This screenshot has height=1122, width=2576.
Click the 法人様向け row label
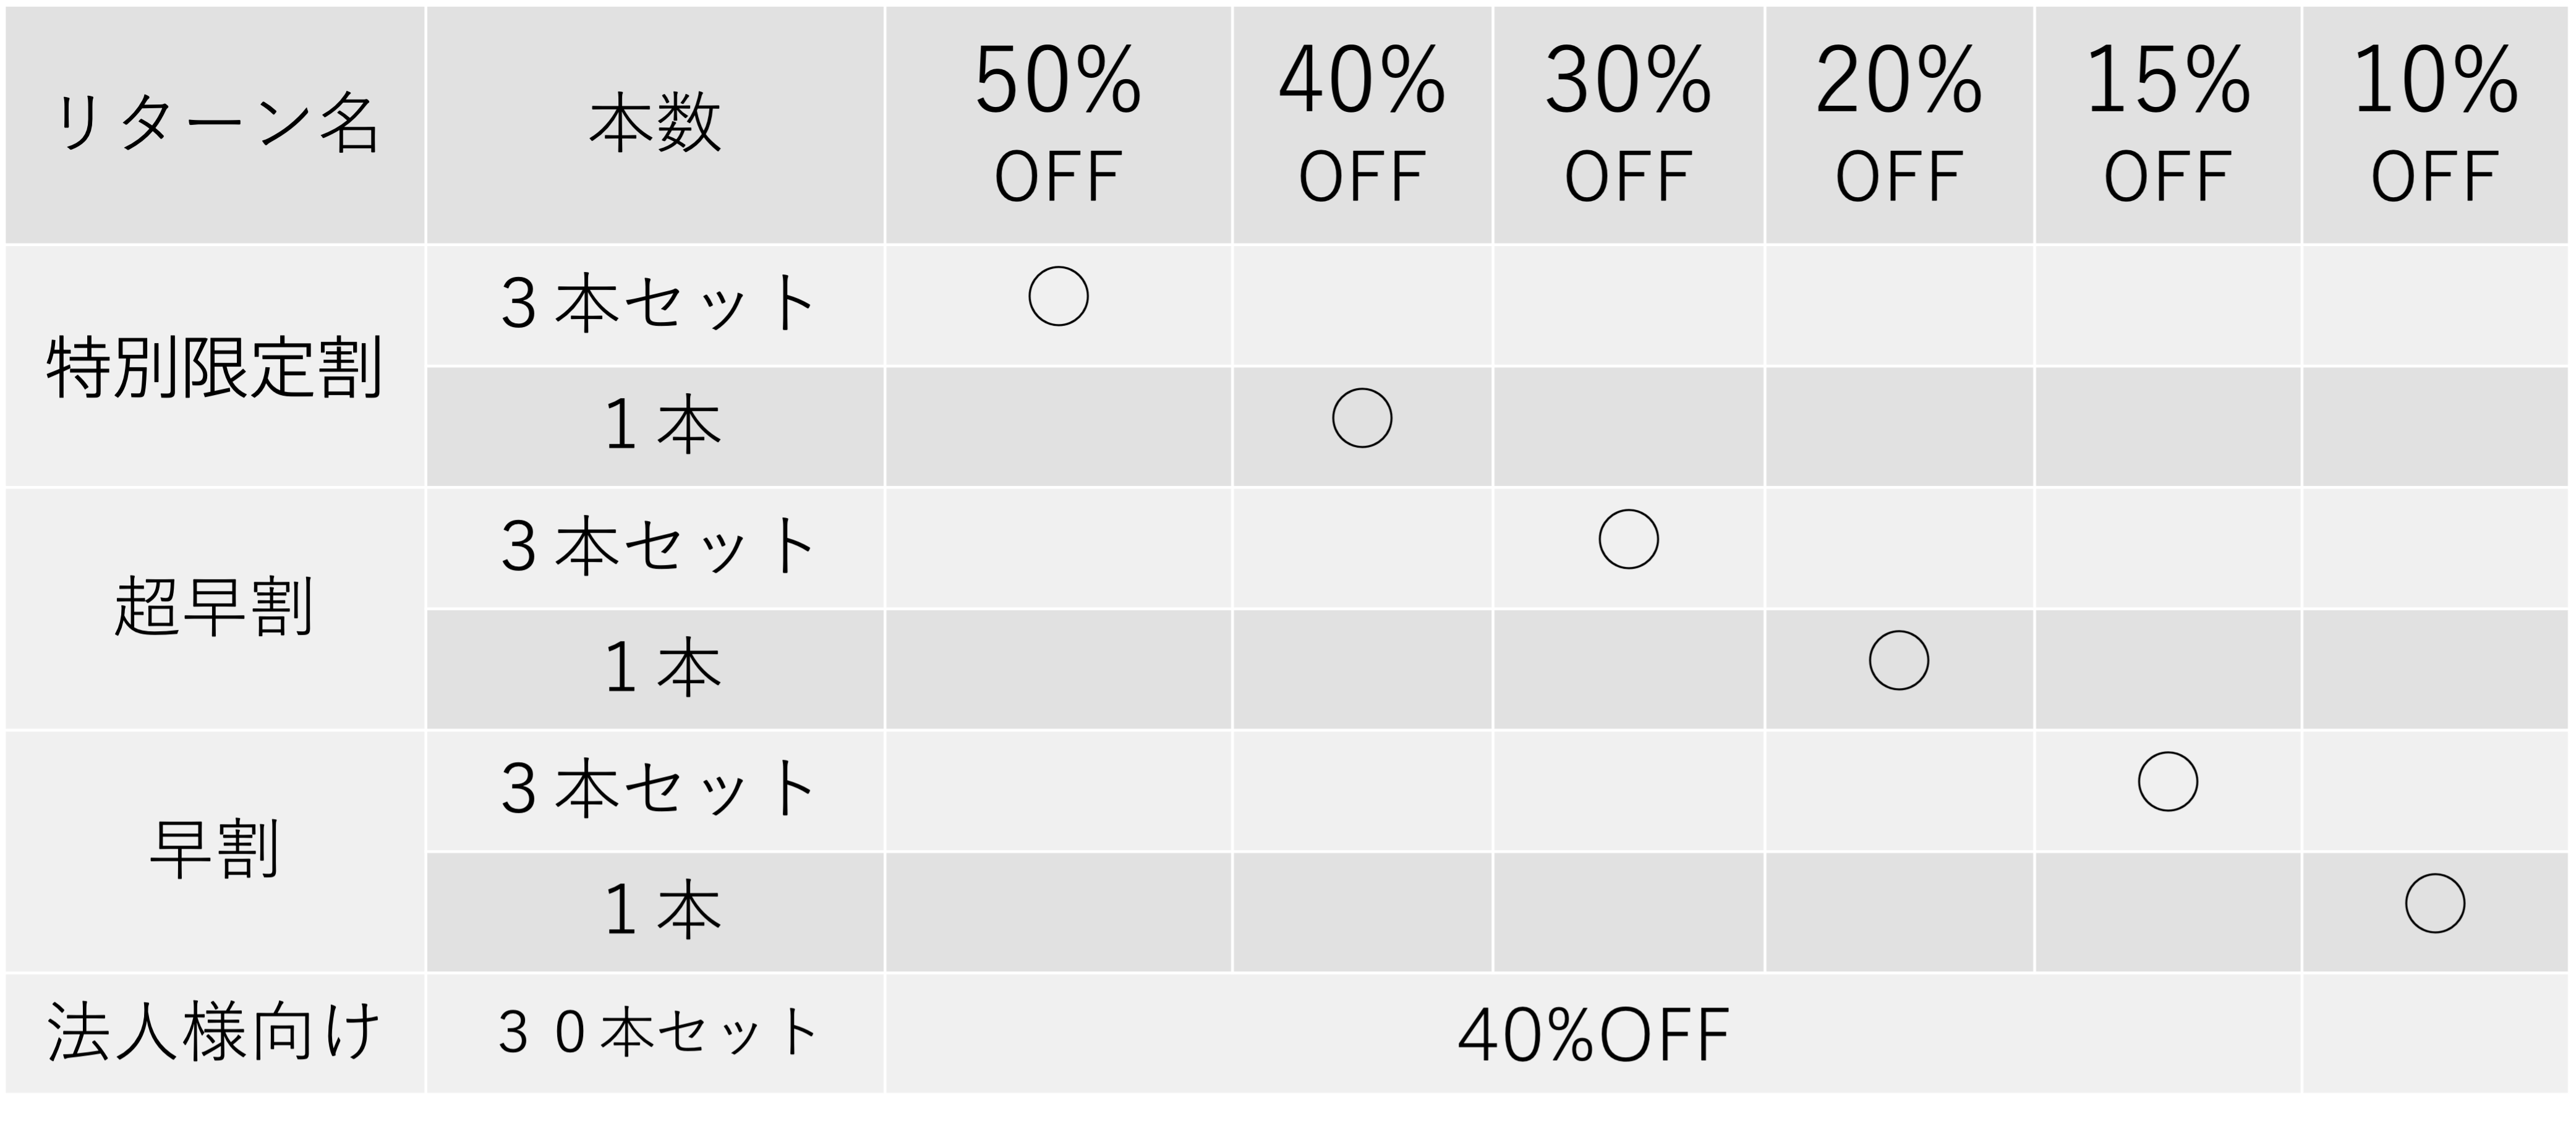coord(215,1033)
